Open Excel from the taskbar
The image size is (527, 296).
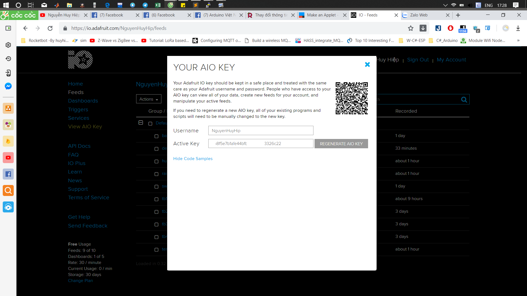pyautogui.click(x=158, y=5)
